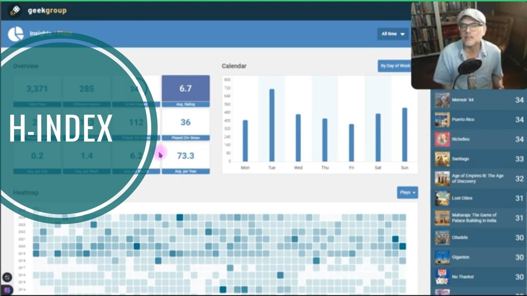This screenshot has width=527, height=296.
Task: Click the purple brain icon at bottom-left
Action: (x=7, y=290)
